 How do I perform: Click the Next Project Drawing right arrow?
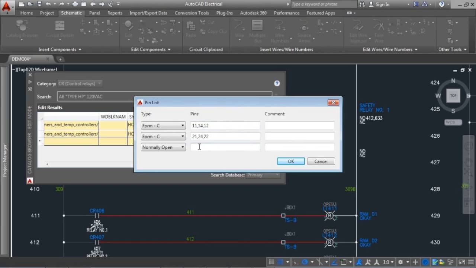click(102, 4)
